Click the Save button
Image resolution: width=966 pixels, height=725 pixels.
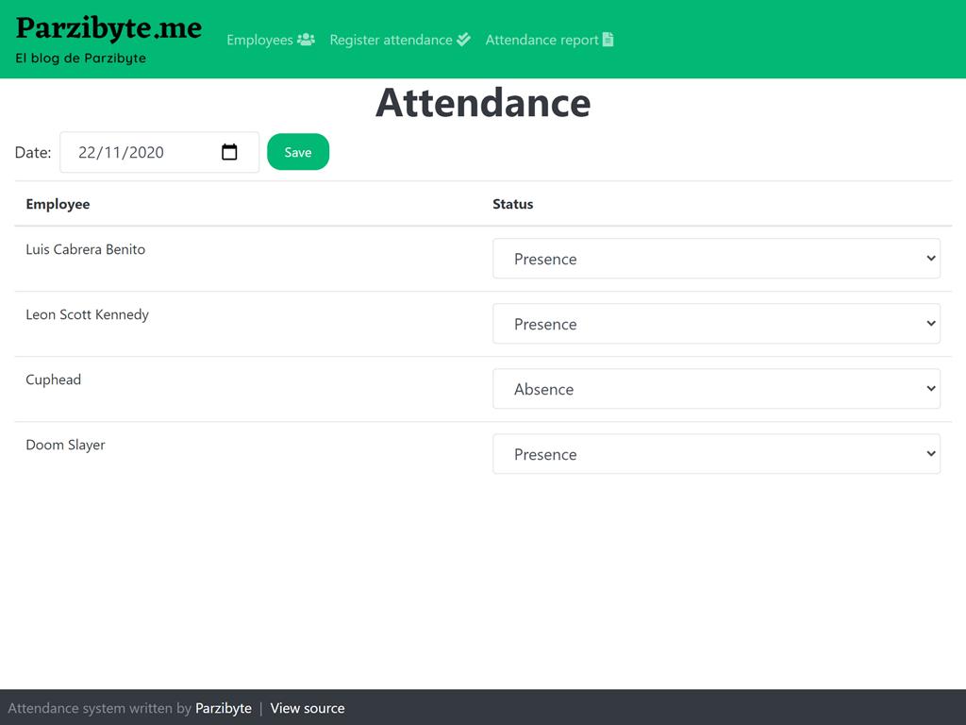point(298,152)
